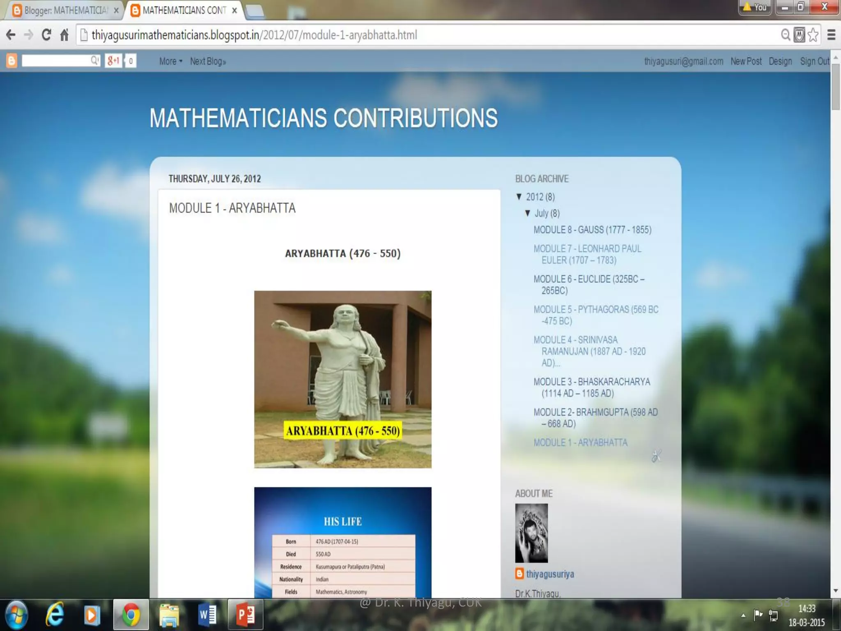
Task: Click the Next Blog link
Action: (x=208, y=61)
